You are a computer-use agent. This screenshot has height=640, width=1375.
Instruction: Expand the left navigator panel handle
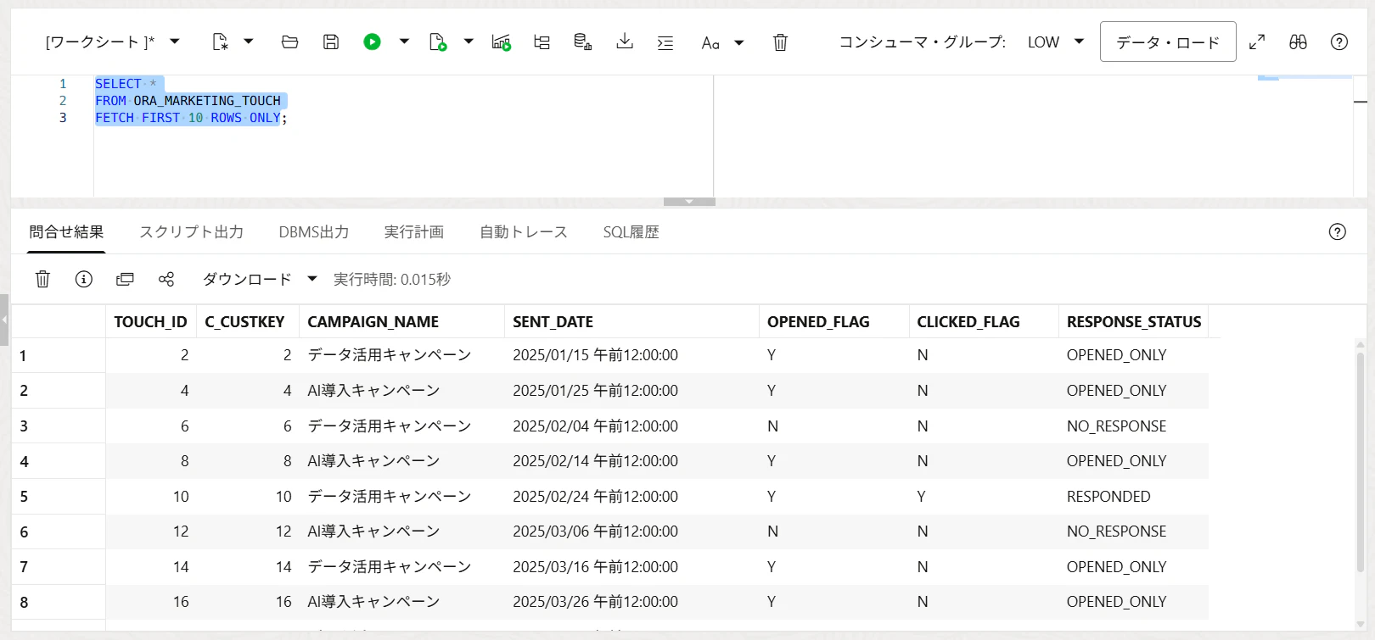(4, 320)
